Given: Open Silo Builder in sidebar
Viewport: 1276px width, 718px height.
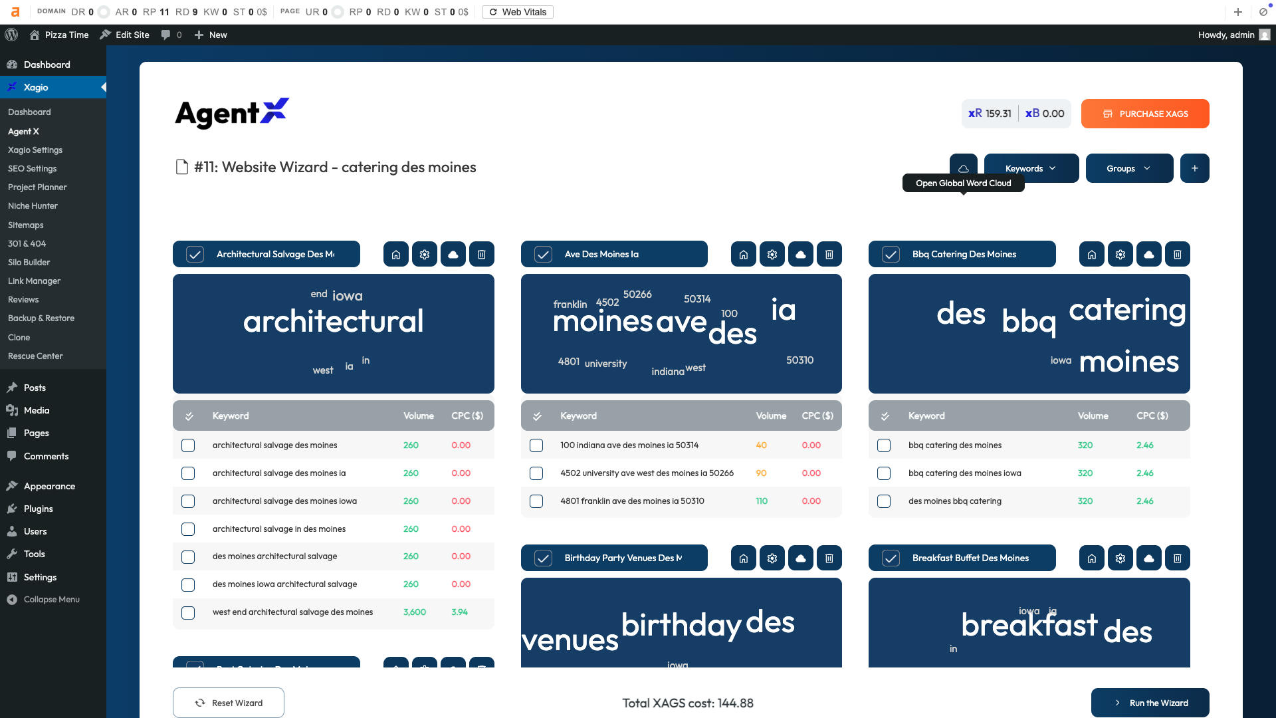Looking at the screenshot, I should point(29,262).
